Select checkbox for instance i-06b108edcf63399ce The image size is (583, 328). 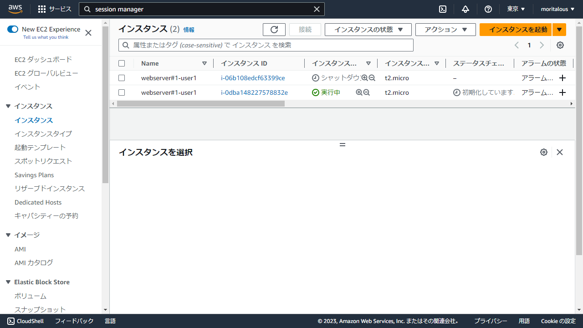[x=122, y=78]
